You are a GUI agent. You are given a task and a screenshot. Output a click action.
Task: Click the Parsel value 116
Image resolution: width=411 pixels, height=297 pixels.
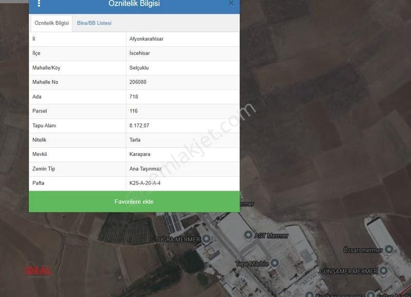(x=134, y=111)
